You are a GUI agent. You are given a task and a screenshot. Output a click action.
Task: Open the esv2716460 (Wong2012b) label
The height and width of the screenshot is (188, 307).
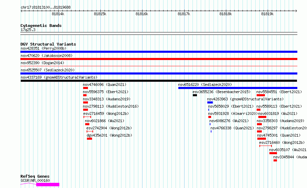282,142
